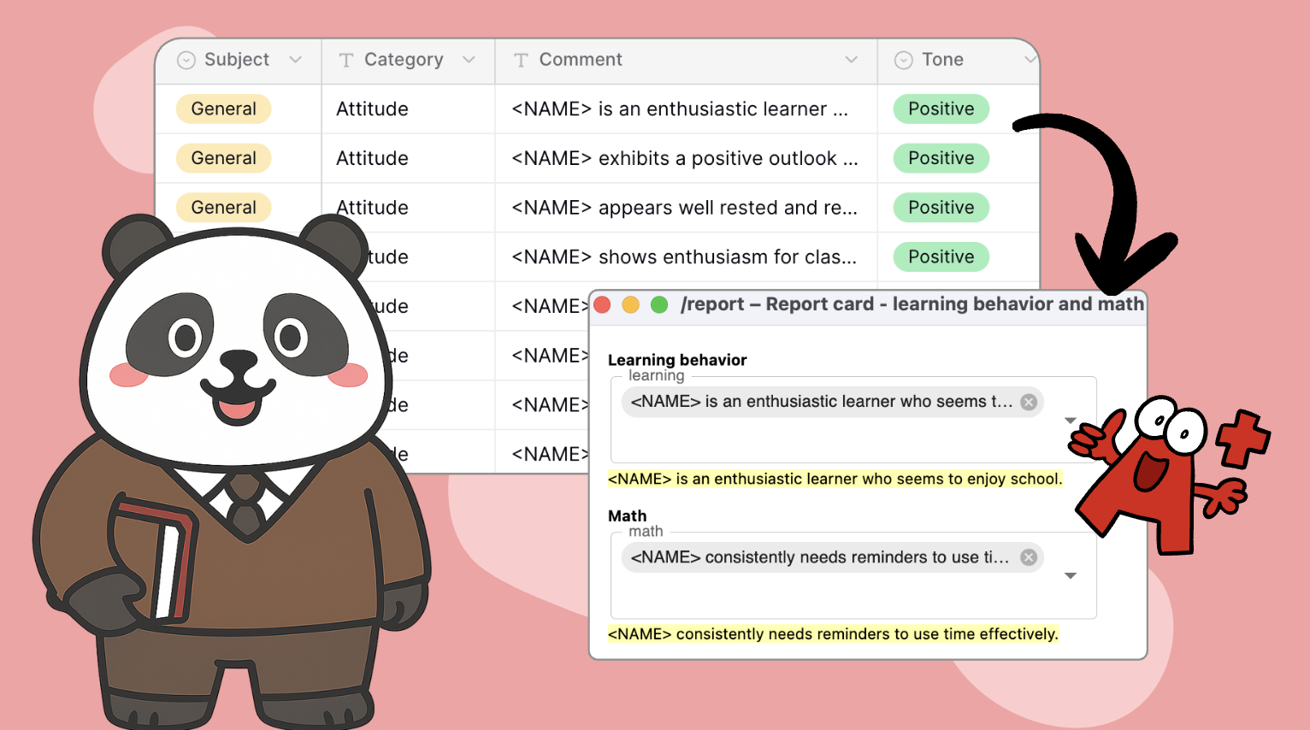Click inside the learning multi-select input field
The image size is (1310, 730).
tap(853, 420)
